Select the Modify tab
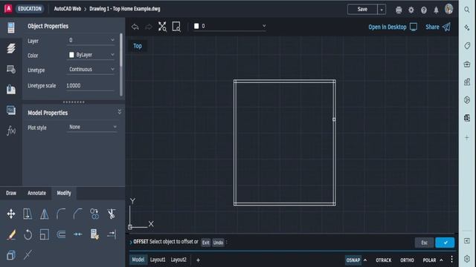 coord(64,193)
